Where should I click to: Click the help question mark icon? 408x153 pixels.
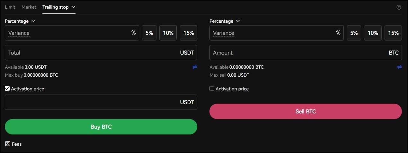399,7
